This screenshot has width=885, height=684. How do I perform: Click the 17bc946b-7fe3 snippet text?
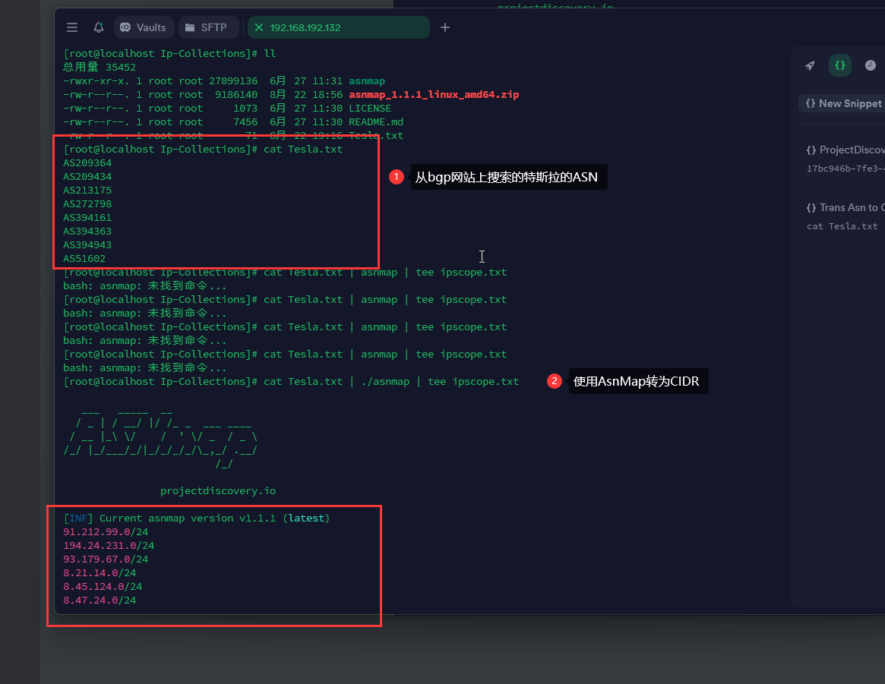(x=845, y=169)
